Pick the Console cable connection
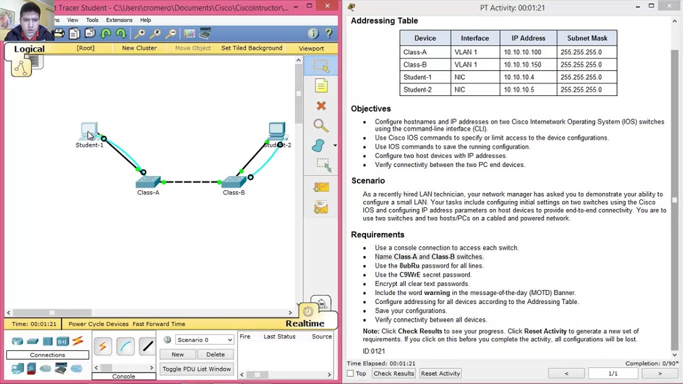This screenshot has height=384, width=683. (125, 347)
